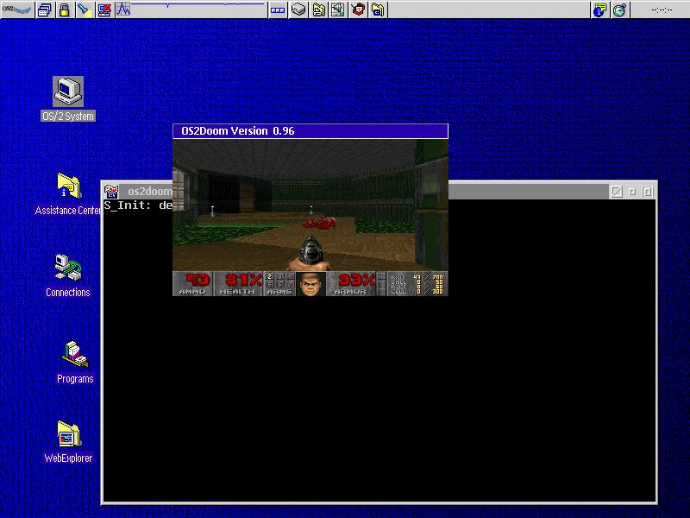
Task: Click the flashlight find objects icon
Action: [84, 9]
